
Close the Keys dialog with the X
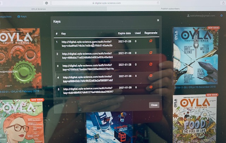[158, 20]
